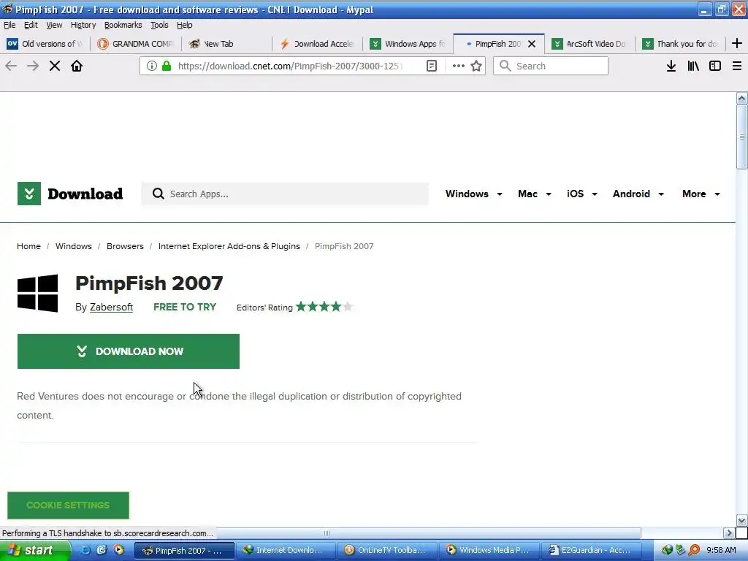Go back with the browser back arrow

[11, 66]
